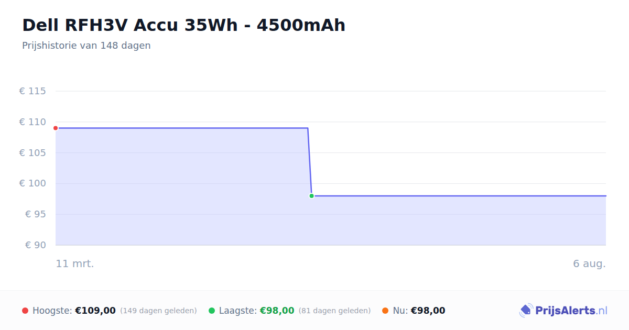
Task: Click the 149 dagen geleden note
Action: [x=158, y=311]
